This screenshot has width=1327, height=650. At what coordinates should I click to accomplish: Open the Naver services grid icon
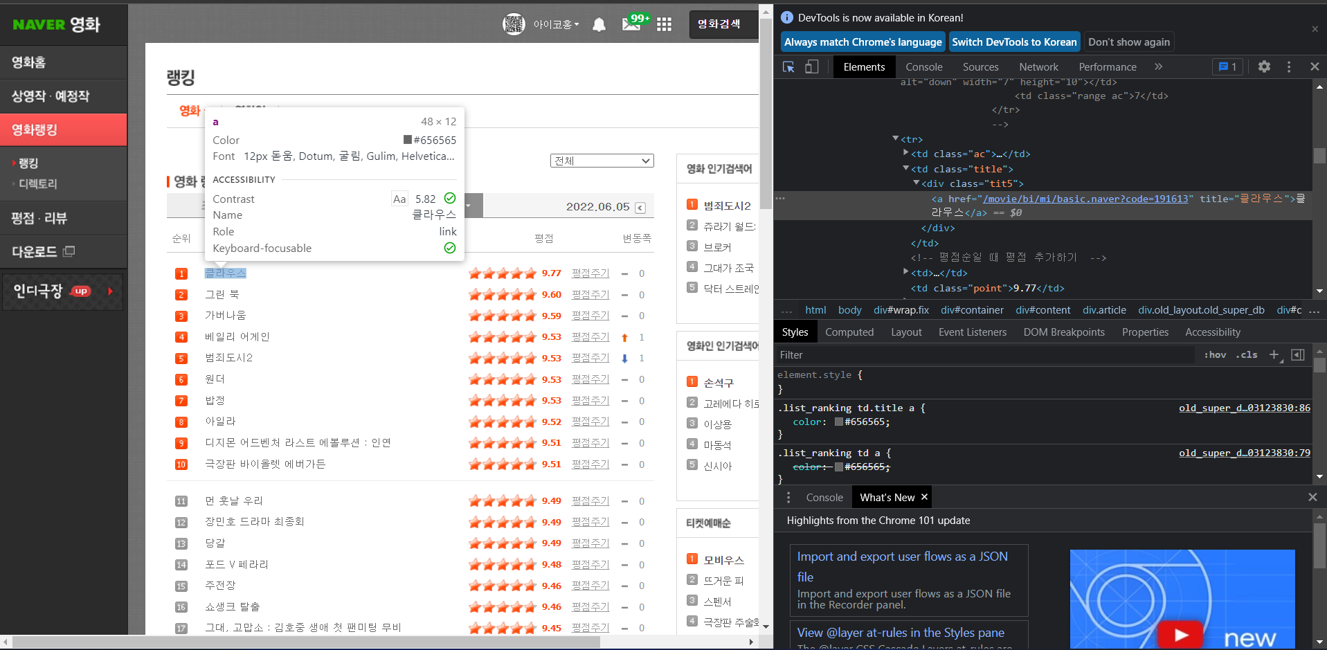point(664,24)
